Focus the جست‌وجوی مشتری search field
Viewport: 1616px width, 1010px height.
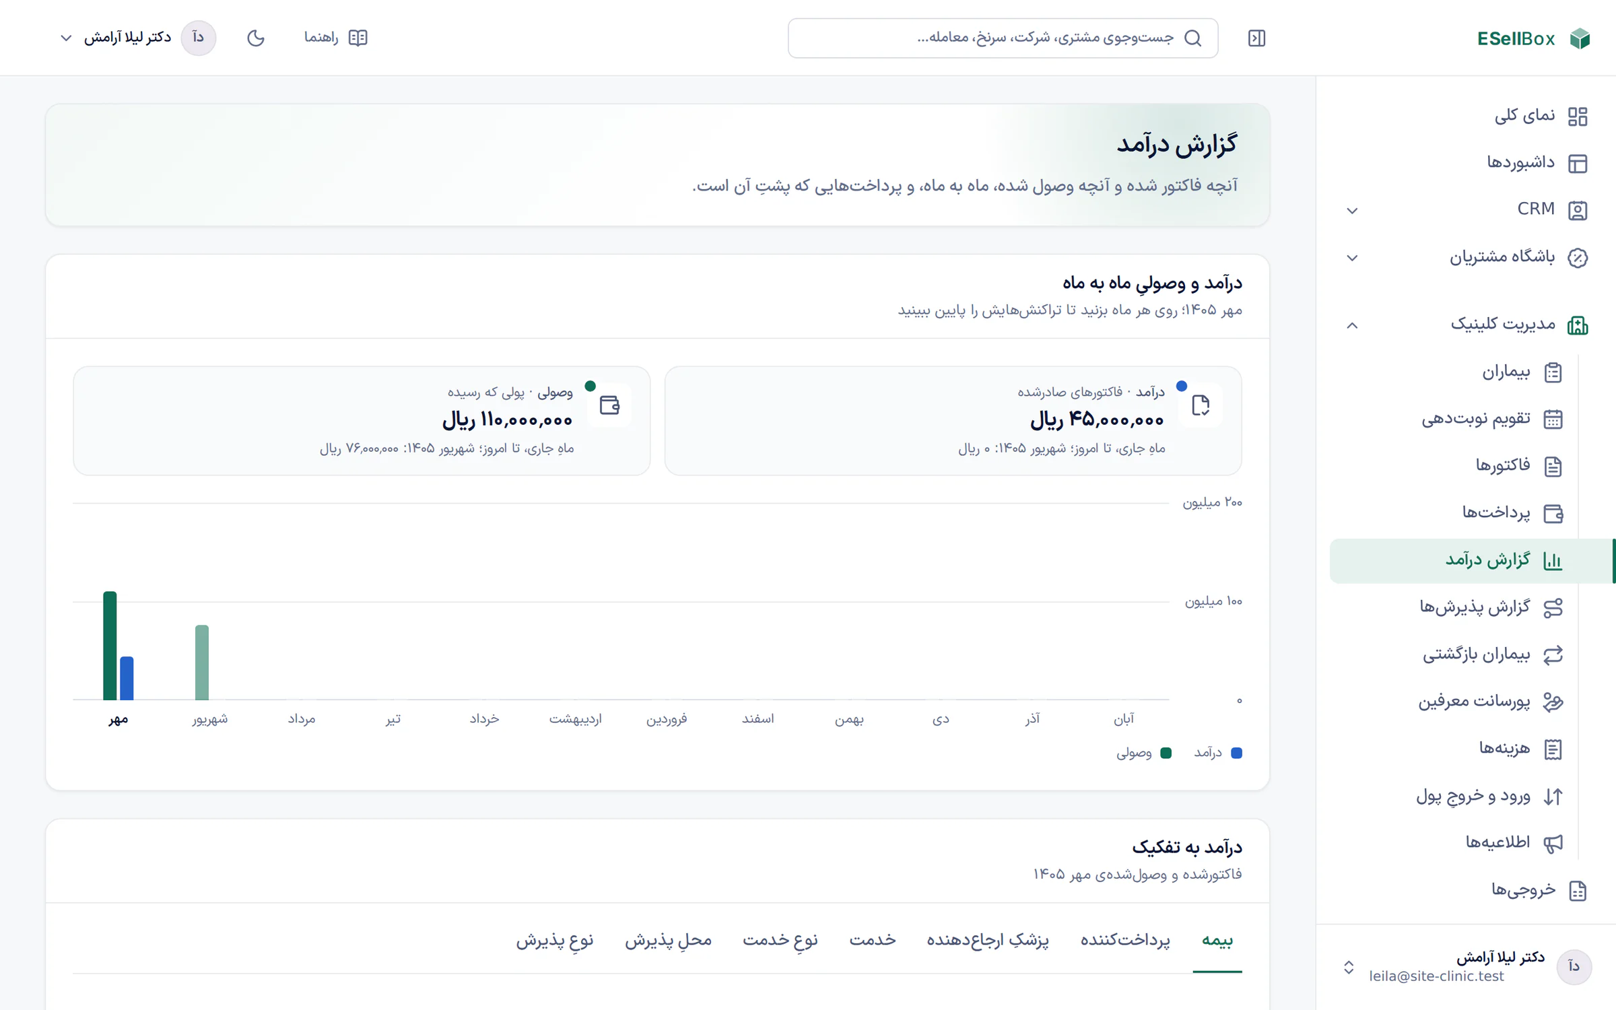1003,38
